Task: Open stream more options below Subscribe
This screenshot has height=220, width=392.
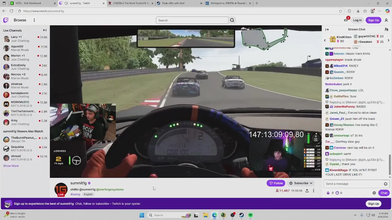Action: pos(313,191)
